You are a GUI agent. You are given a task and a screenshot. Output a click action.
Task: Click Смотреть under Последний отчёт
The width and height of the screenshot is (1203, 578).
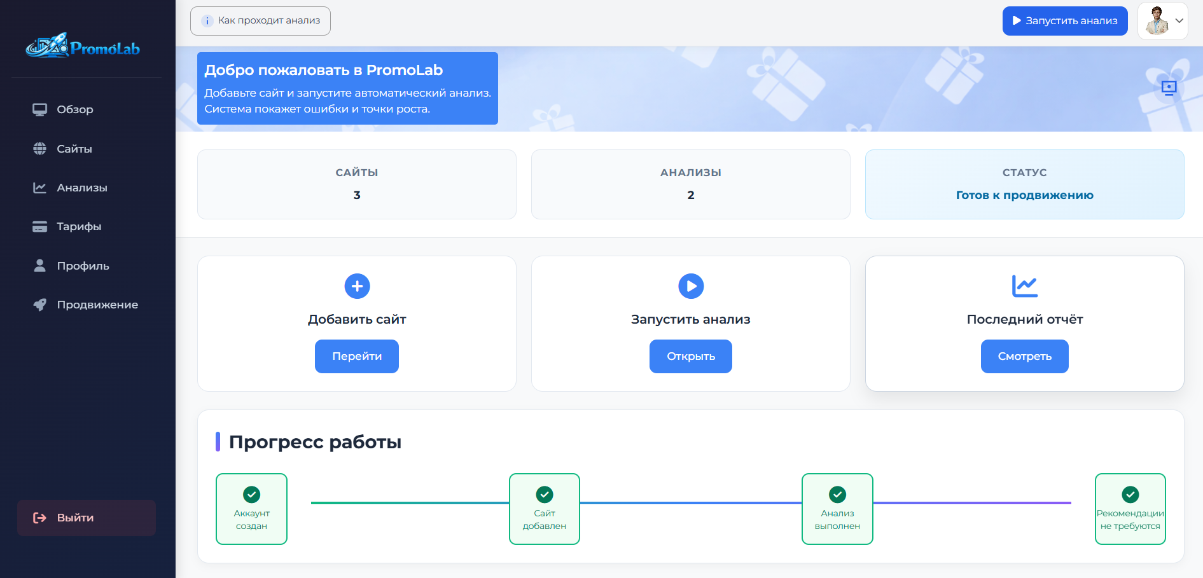pyautogui.click(x=1025, y=356)
